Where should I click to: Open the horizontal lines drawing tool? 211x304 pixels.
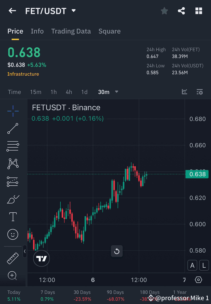[x=13, y=146]
